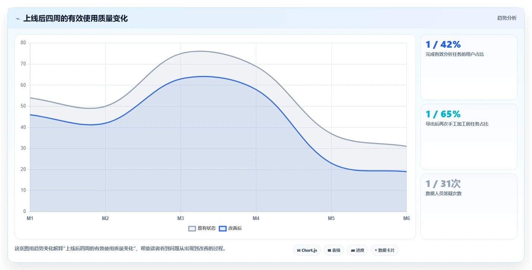Toggle the 改善后 legend series

(230, 228)
